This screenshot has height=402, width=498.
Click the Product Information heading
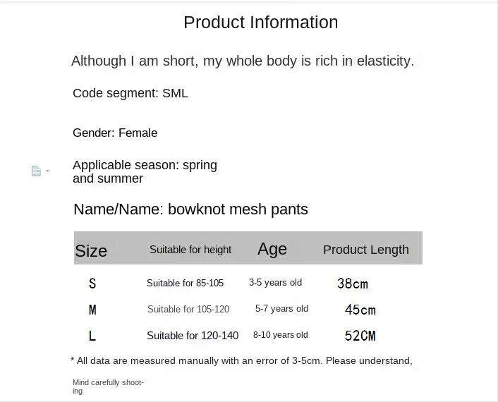(260, 23)
